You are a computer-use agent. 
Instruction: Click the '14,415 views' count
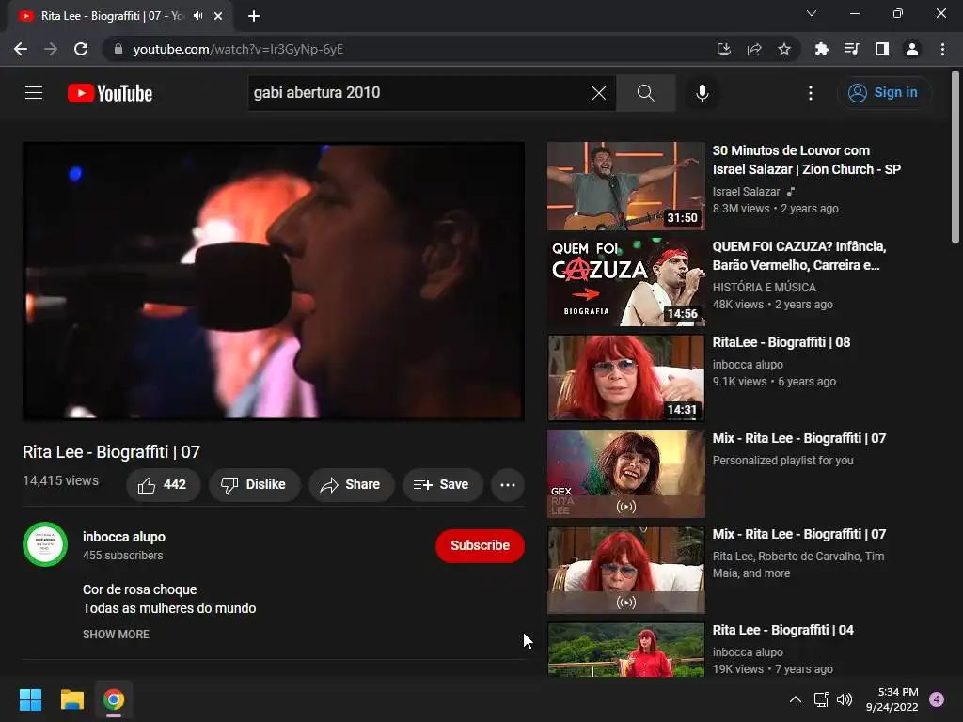coord(61,480)
